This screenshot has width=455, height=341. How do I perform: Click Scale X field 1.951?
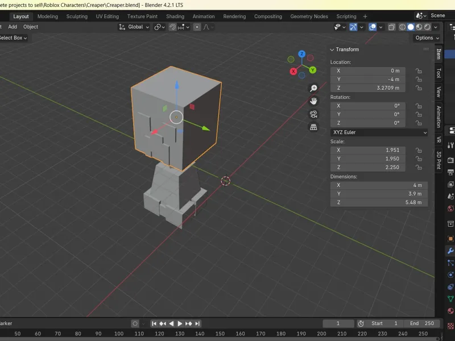pyautogui.click(x=367, y=150)
